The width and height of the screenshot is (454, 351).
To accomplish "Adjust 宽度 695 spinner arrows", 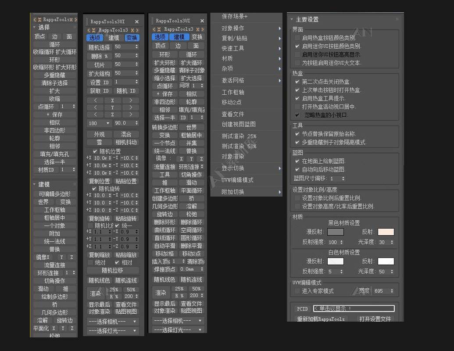I will pyautogui.click(x=392, y=291).
